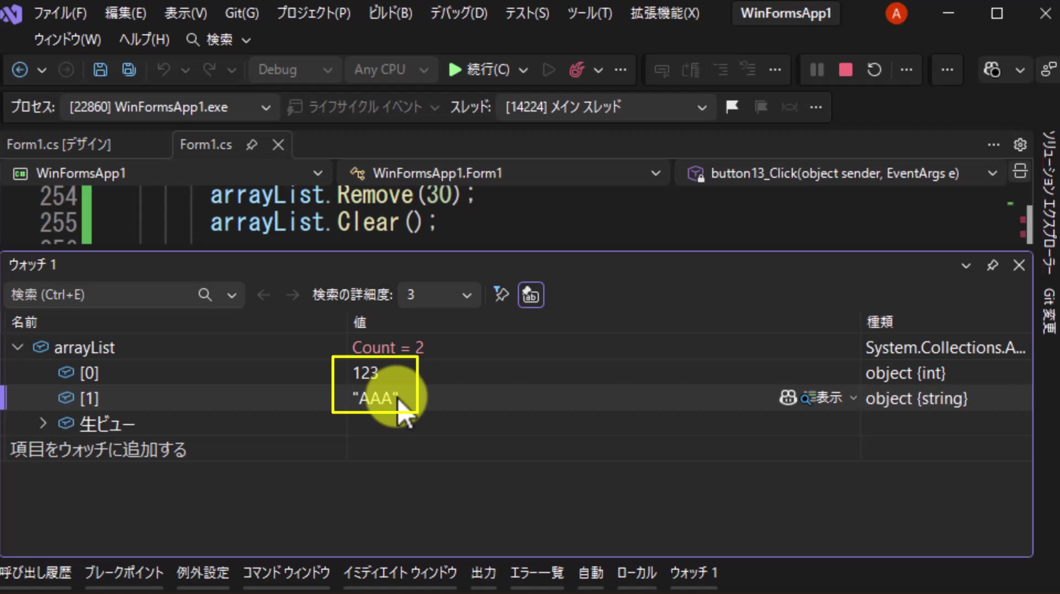This screenshot has height=594, width=1060.
Task: Click the search magnifier in Watch panel
Action: pos(205,295)
